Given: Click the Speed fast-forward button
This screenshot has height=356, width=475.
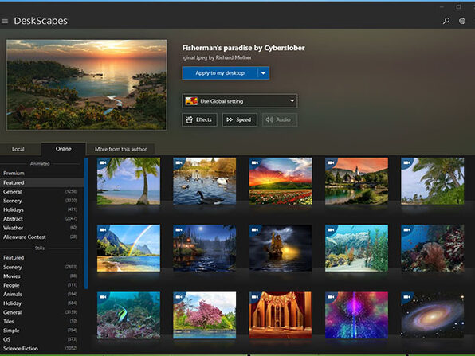Looking at the screenshot, I should pos(240,120).
